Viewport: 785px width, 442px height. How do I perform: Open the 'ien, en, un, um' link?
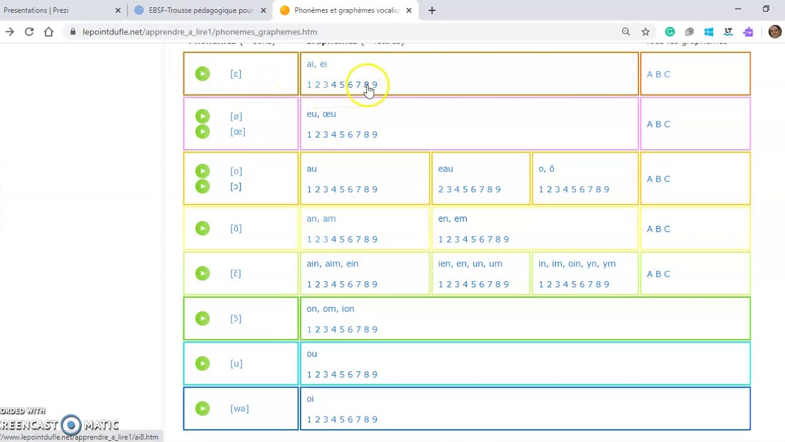pos(470,263)
